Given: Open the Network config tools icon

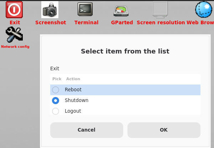Looking at the screenshot, I should [14, 35].
